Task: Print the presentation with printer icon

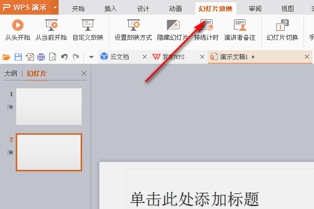Action: pyautogui.click(x=41, y=57)
